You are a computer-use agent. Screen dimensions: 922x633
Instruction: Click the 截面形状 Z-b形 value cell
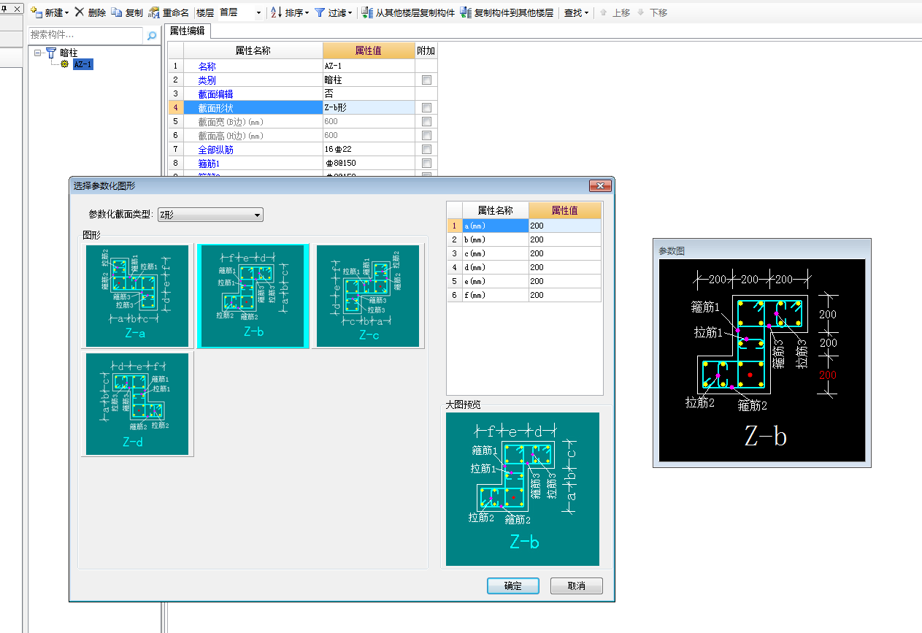(369, 107)
